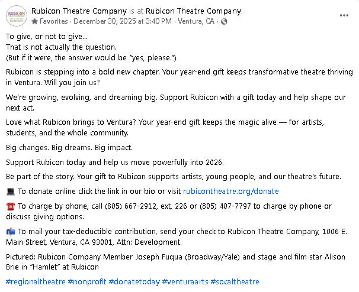The height and width of the screenshot is (292, 359).
Task: Click the "Favorites" label under page name
Action: point(54,21)
